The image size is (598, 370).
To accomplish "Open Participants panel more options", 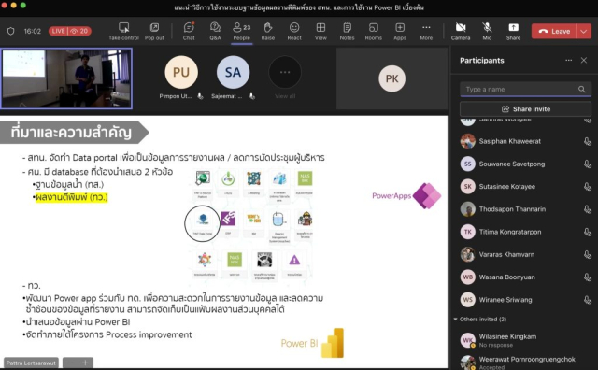I will coord(569,61).
